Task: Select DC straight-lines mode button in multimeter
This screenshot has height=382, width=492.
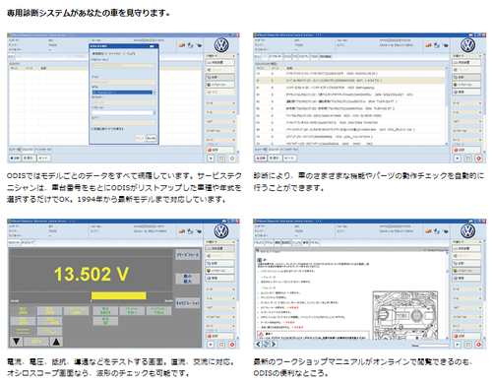Action: pos(23,331)
